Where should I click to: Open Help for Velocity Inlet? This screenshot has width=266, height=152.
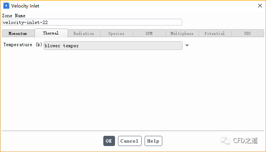coord(153,141)
